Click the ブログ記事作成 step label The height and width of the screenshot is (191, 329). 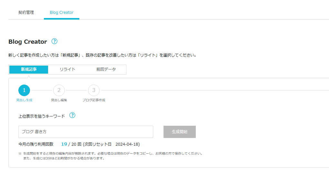pyautogui.click(x=94, y=100)
